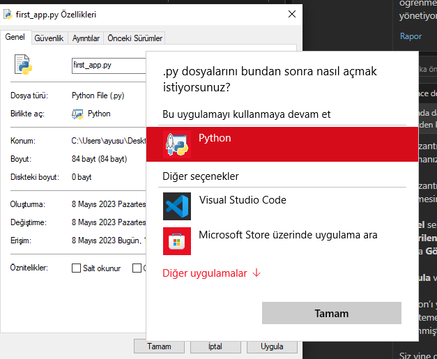Select Visual Studio Code label text
The image size is (437, 359).
coord(243,200)
